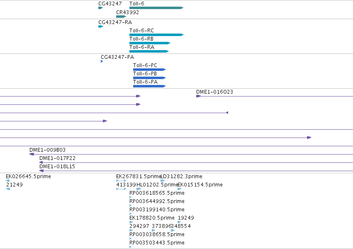
Task: Open the DME1-016O23 BAC label
Action: (x=214, y=92)
